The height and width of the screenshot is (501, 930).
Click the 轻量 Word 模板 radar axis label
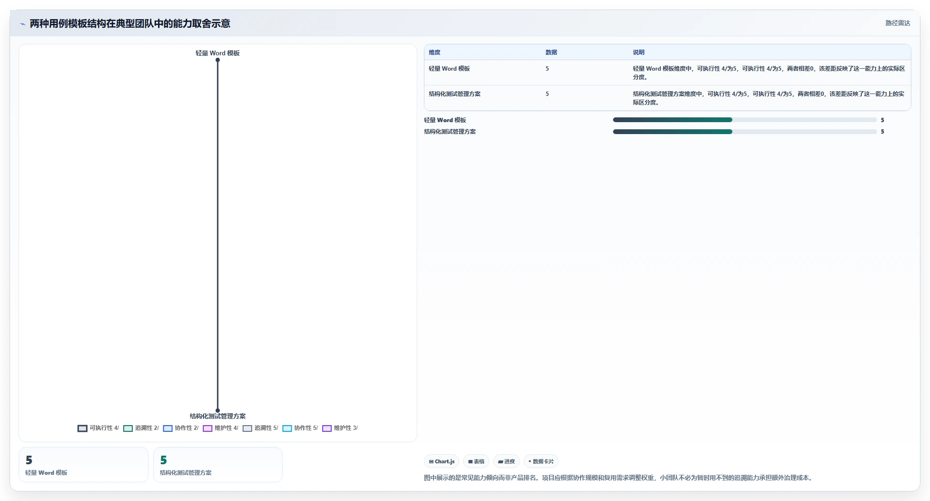pyautogui.click(x=218, y=53)
